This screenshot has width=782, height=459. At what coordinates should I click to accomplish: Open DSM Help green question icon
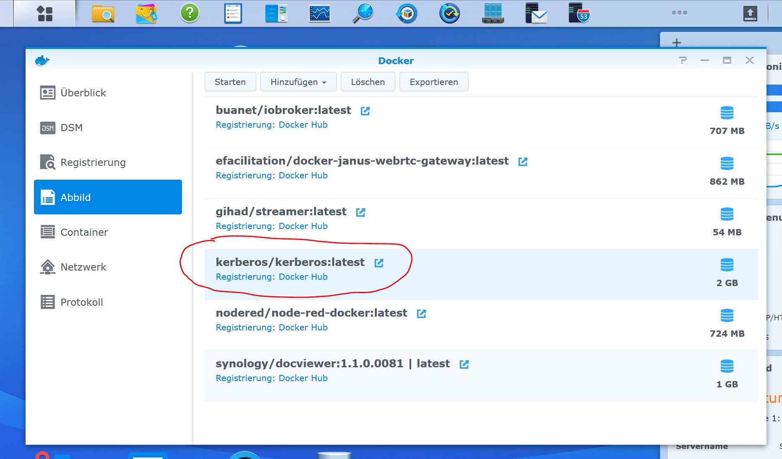[190, 13]
